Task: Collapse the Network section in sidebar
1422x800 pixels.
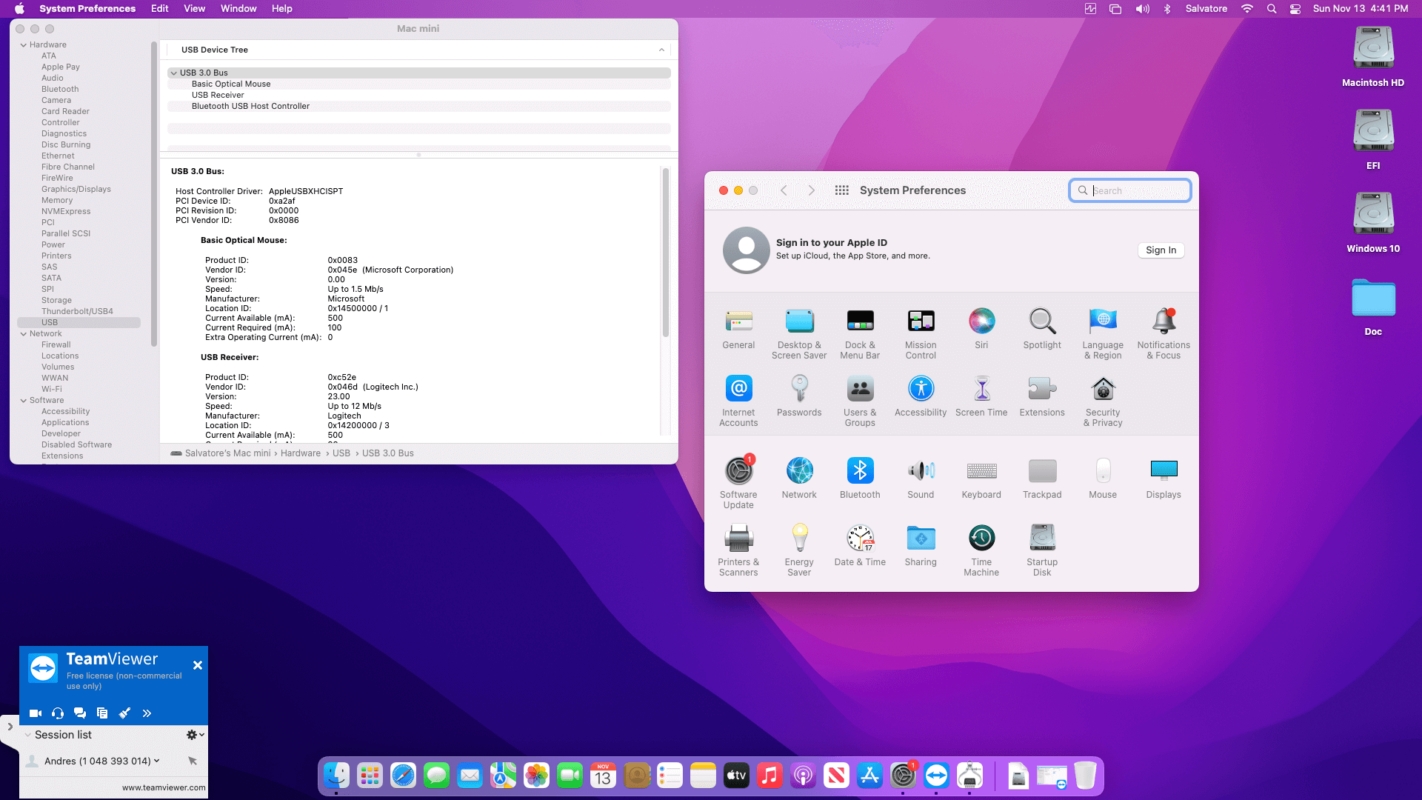Action: pyautogui.click(x=24, y=334)
